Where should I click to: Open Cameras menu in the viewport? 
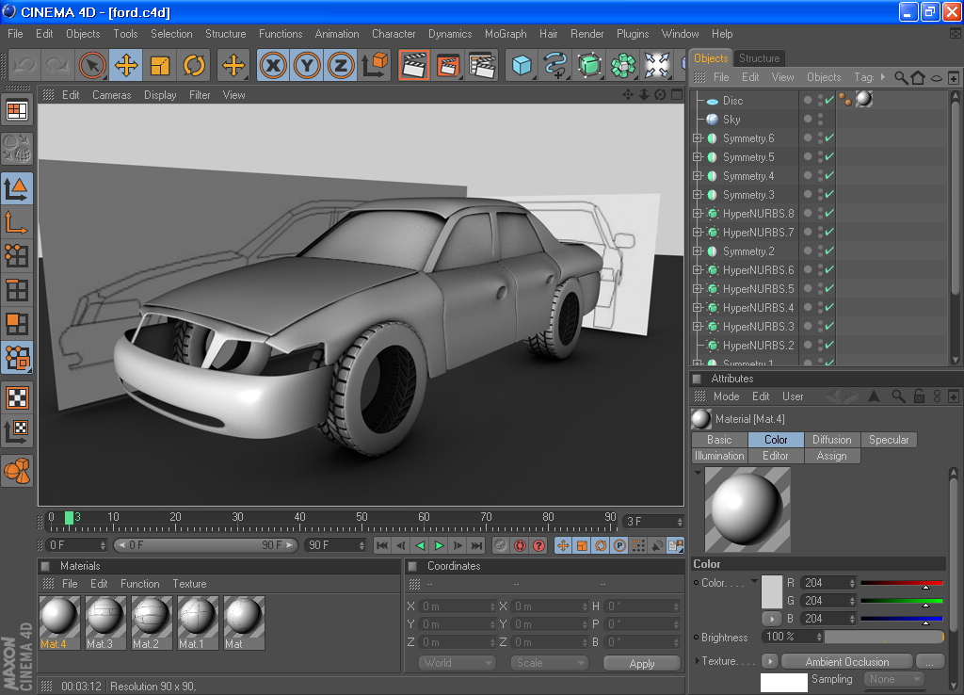pyautogui.click(x=112, y=95)
